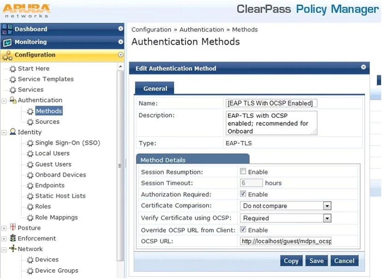Collapse the Identity tree node
Viewport: 382px width, 279px height.
tap(4, 133)
